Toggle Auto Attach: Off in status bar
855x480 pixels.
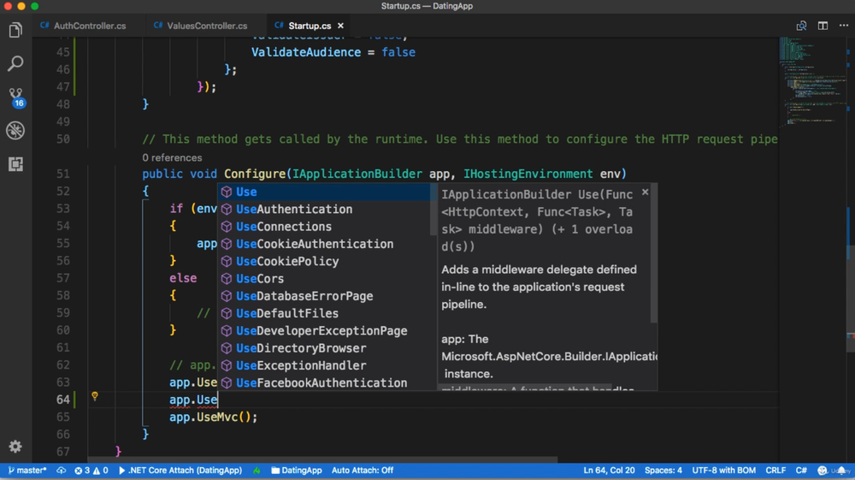(x=363, y=471)
